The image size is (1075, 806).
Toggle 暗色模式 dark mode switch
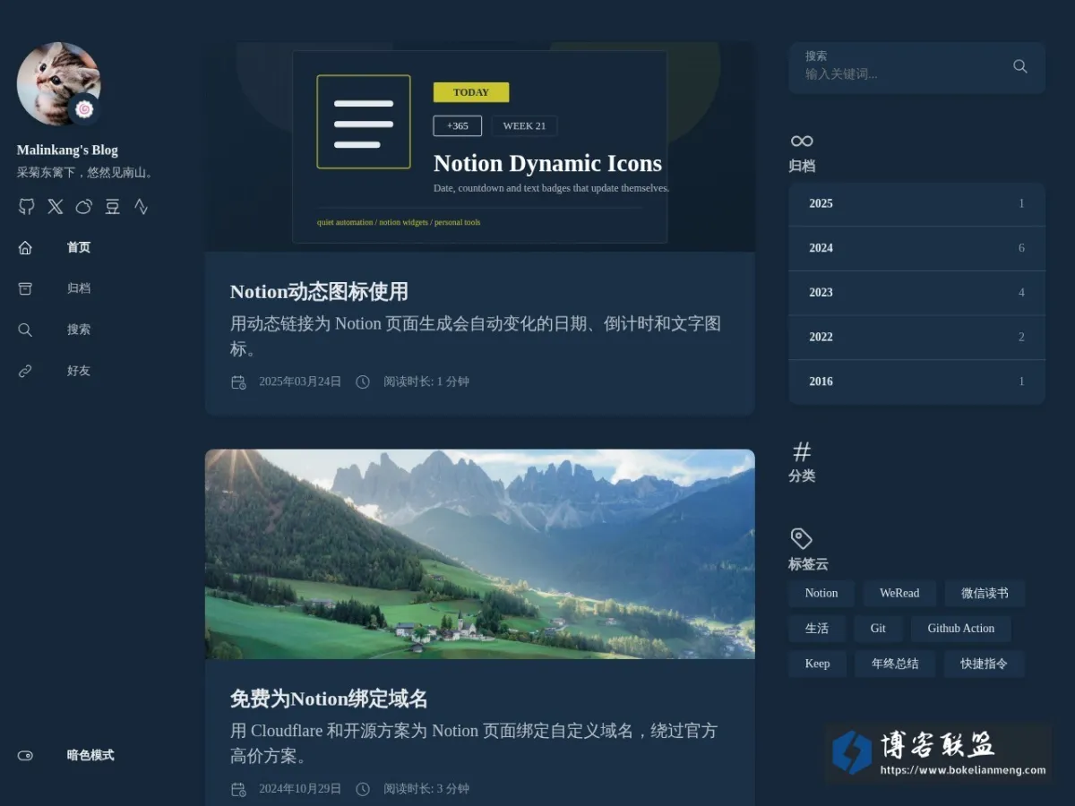point(25,755)
